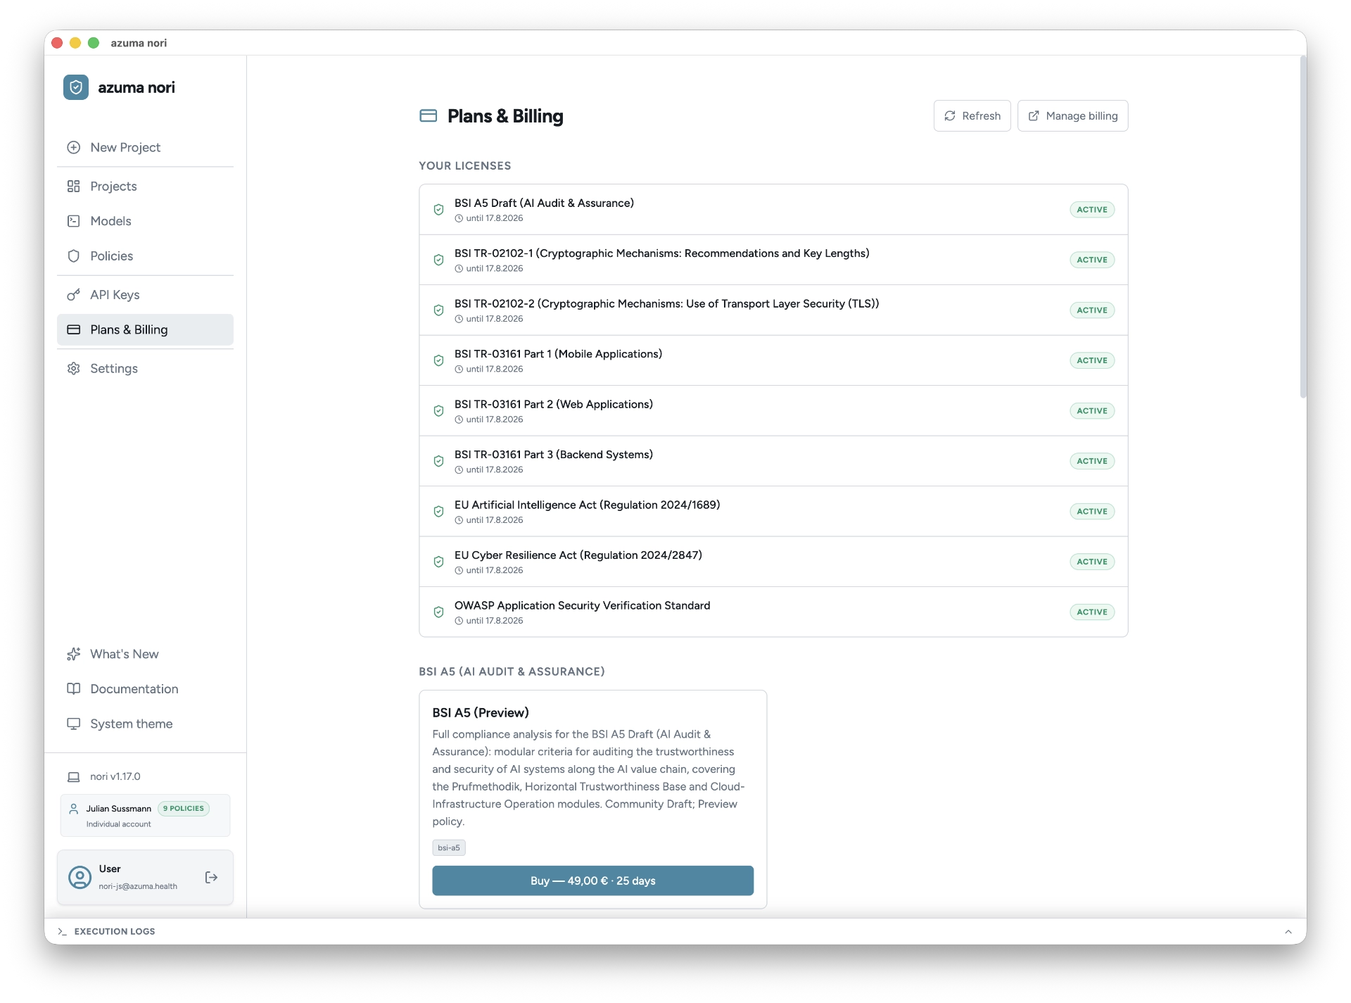Click the credit card icon by Plans & Billing heading
The height and width of the screenshot is (1003, 1351).
pyautogui.click(x=429, y=116)
